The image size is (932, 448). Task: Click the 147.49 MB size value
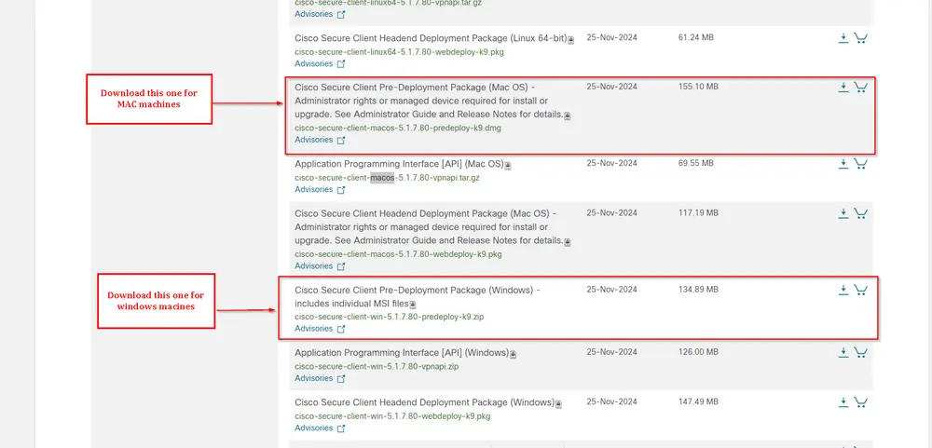click(x=698, y=401)
